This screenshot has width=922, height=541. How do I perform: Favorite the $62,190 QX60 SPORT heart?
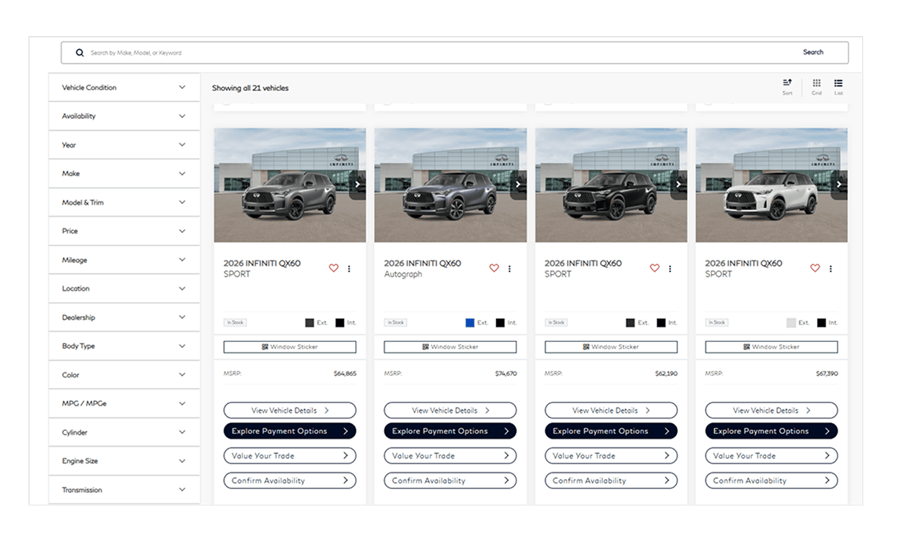click(654, 268)
